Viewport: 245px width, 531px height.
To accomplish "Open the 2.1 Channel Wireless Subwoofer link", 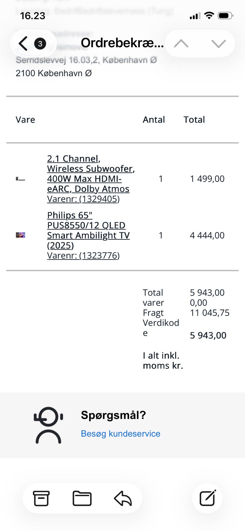I will click(91, 174).
